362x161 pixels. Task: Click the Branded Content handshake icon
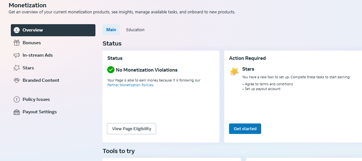pyautogui.click(x=17, y=80)
